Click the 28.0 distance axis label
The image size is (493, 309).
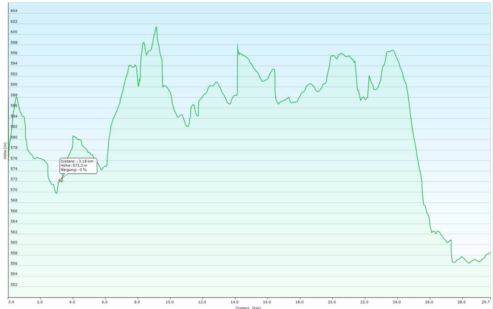(x=462, y=302)
